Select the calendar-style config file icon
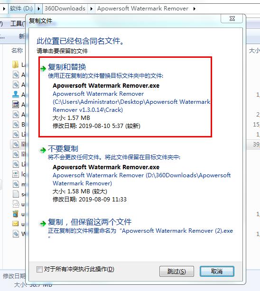This screenshot has width=260, height=291. 16,104
